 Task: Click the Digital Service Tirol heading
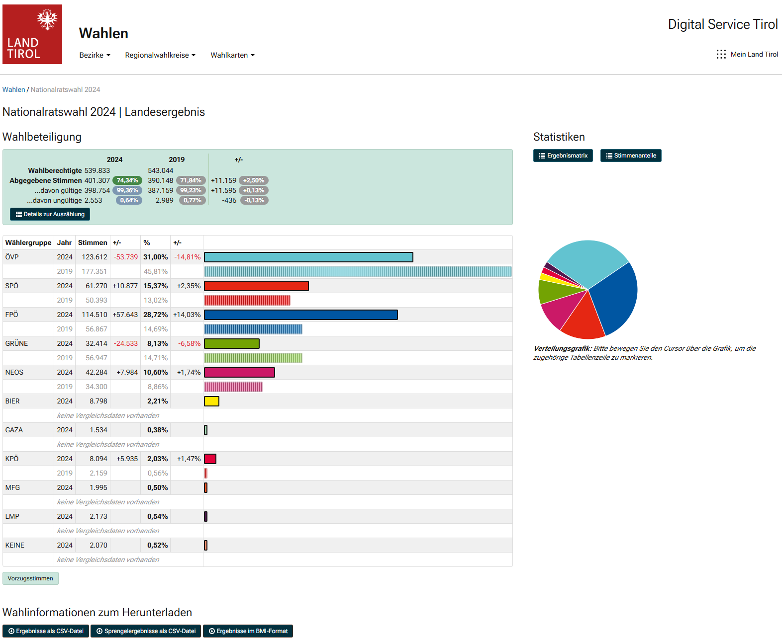click(x=722, y=24)
